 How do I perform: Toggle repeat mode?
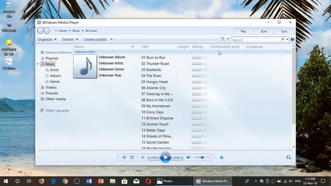pos(132,157)
